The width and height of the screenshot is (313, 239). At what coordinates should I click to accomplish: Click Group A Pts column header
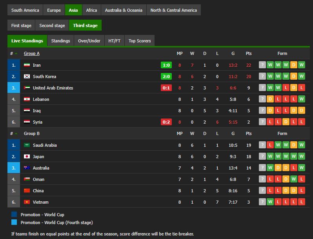tap(249, 53)
